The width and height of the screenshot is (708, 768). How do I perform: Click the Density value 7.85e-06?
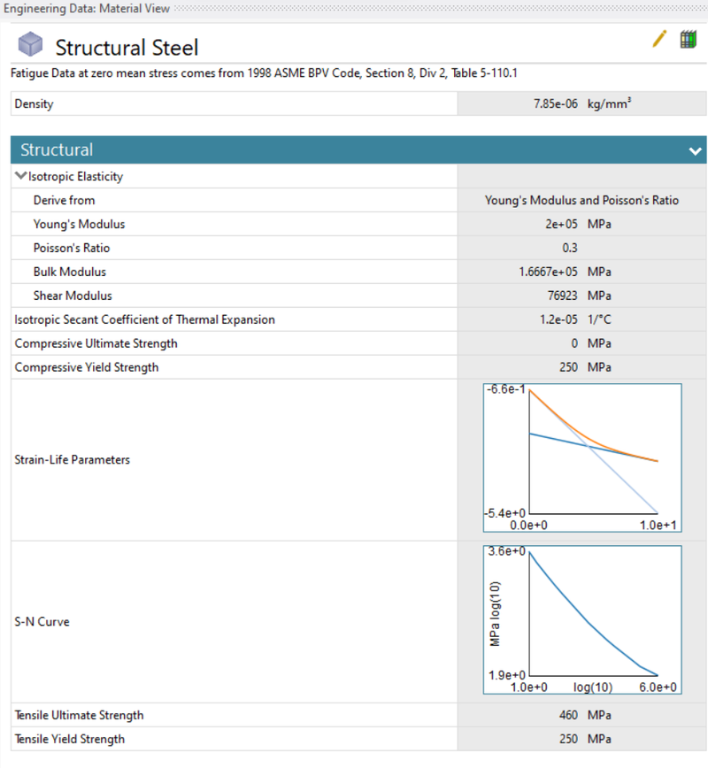(556, 104)
